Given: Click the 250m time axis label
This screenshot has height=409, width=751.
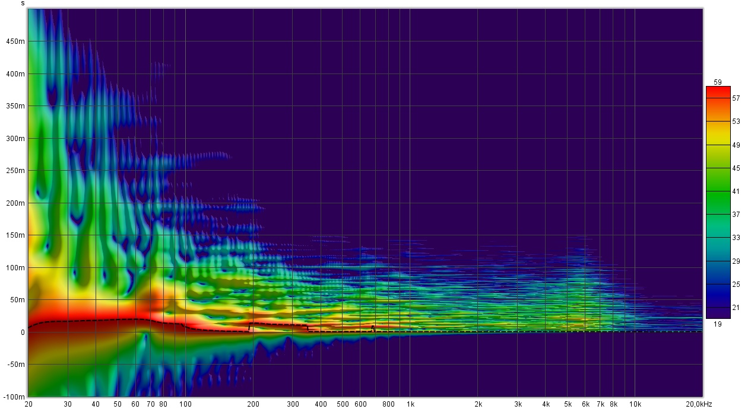Looking at the screenshot, I should (16, 171).
